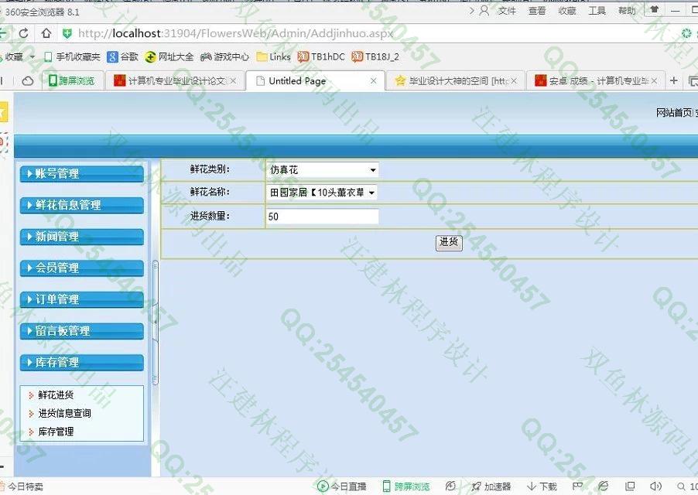Switch to the 跨屏浏览 tab
Screen dimensions: 698x495
click(x=72, y=80)
